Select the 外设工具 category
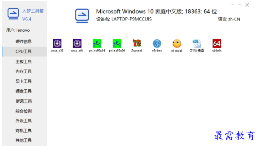258x147 pixels. coord(23,121)
